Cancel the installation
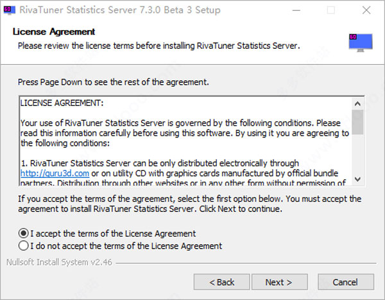Viewport: 385px width, 300px height. pos(345,282)
